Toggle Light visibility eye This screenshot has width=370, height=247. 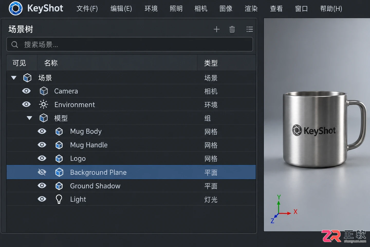pos(42,199)
